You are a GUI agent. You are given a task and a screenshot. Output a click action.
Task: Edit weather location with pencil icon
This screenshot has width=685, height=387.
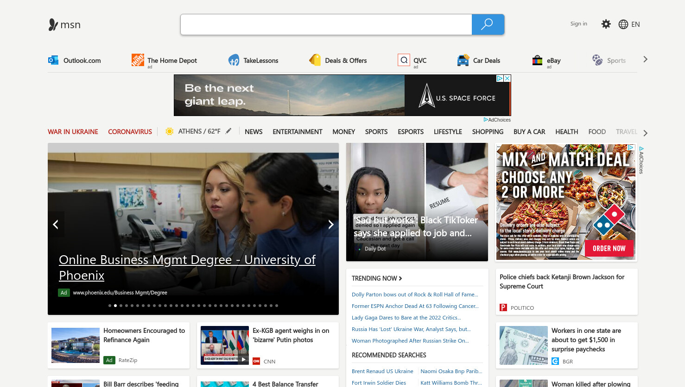pyautogui.click(x=228, y=131)
